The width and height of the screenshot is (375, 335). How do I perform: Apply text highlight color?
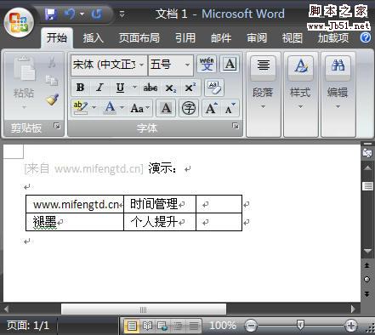81,108
